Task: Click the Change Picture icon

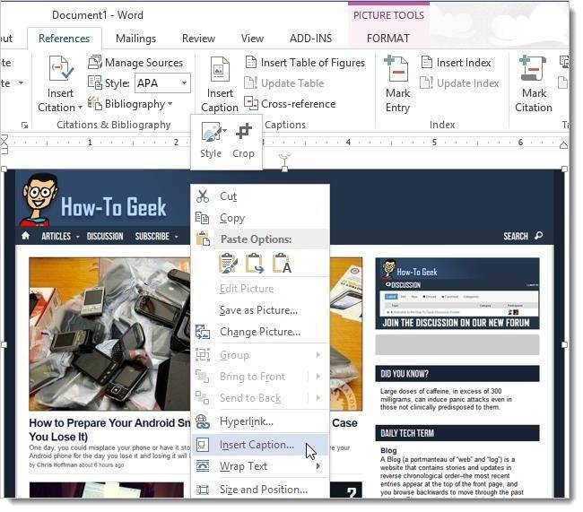Action: [x=203, y=332]
